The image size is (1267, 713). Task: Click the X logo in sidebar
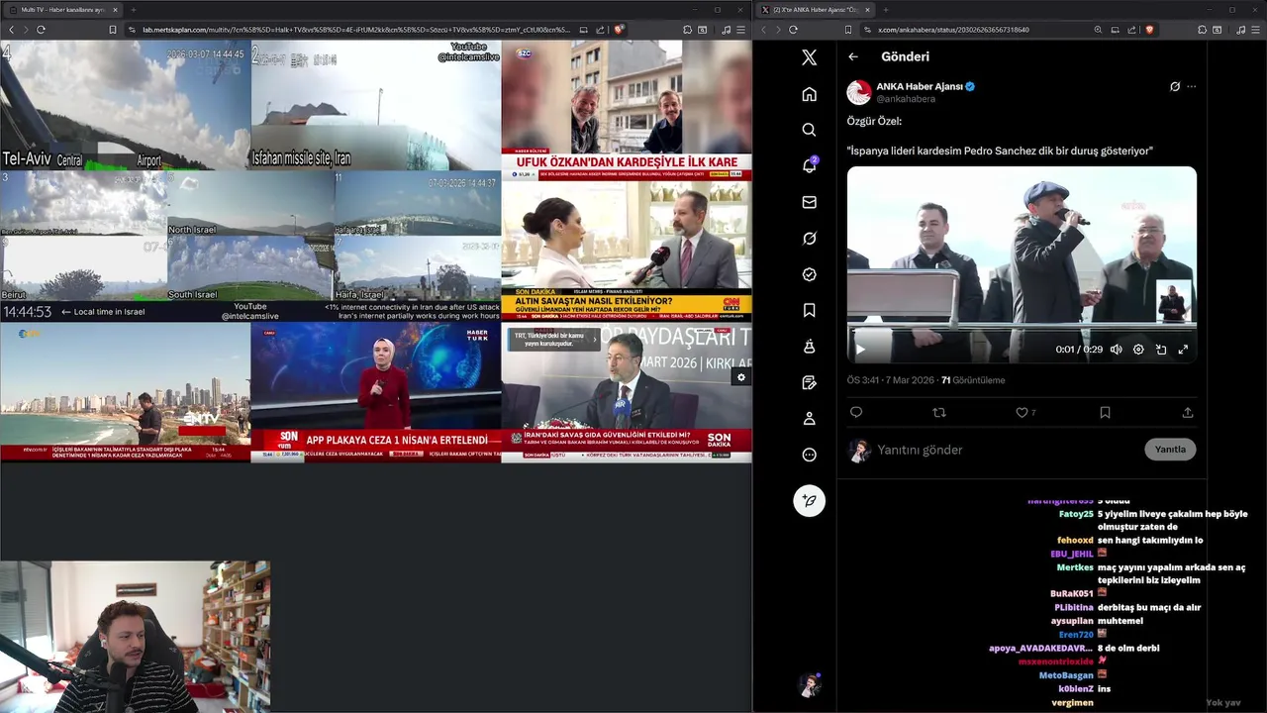click(x=809, y=57)
